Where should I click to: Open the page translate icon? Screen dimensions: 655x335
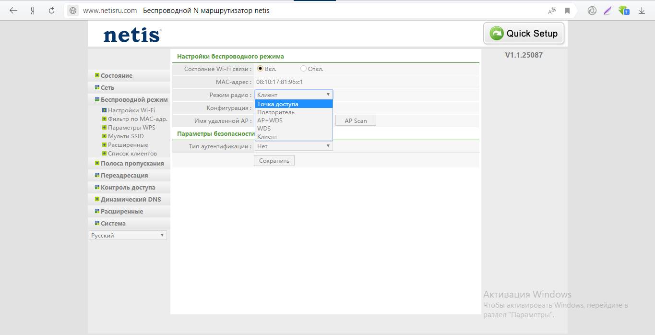coord(552,11)
